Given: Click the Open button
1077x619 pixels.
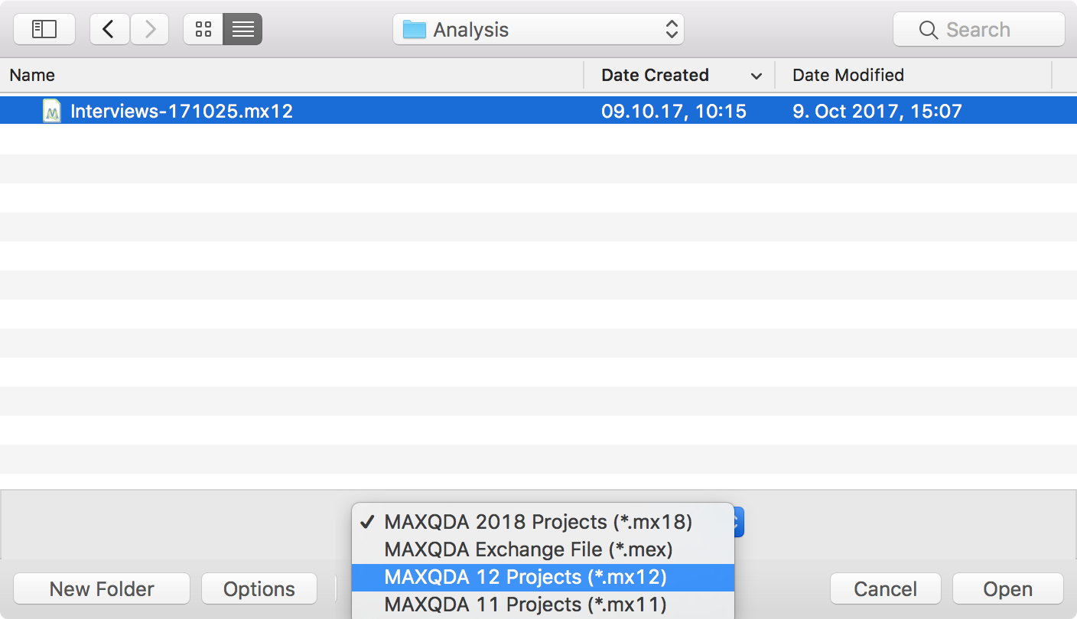Looking at the screenshot, I should pos(1007,589).
